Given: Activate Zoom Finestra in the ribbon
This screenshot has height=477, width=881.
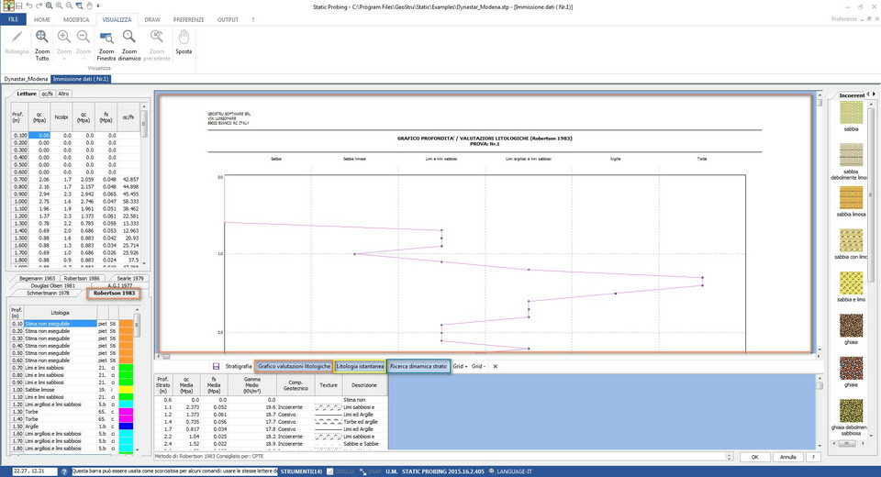Looking at the screenshot, I should click(x=106, y=45).
